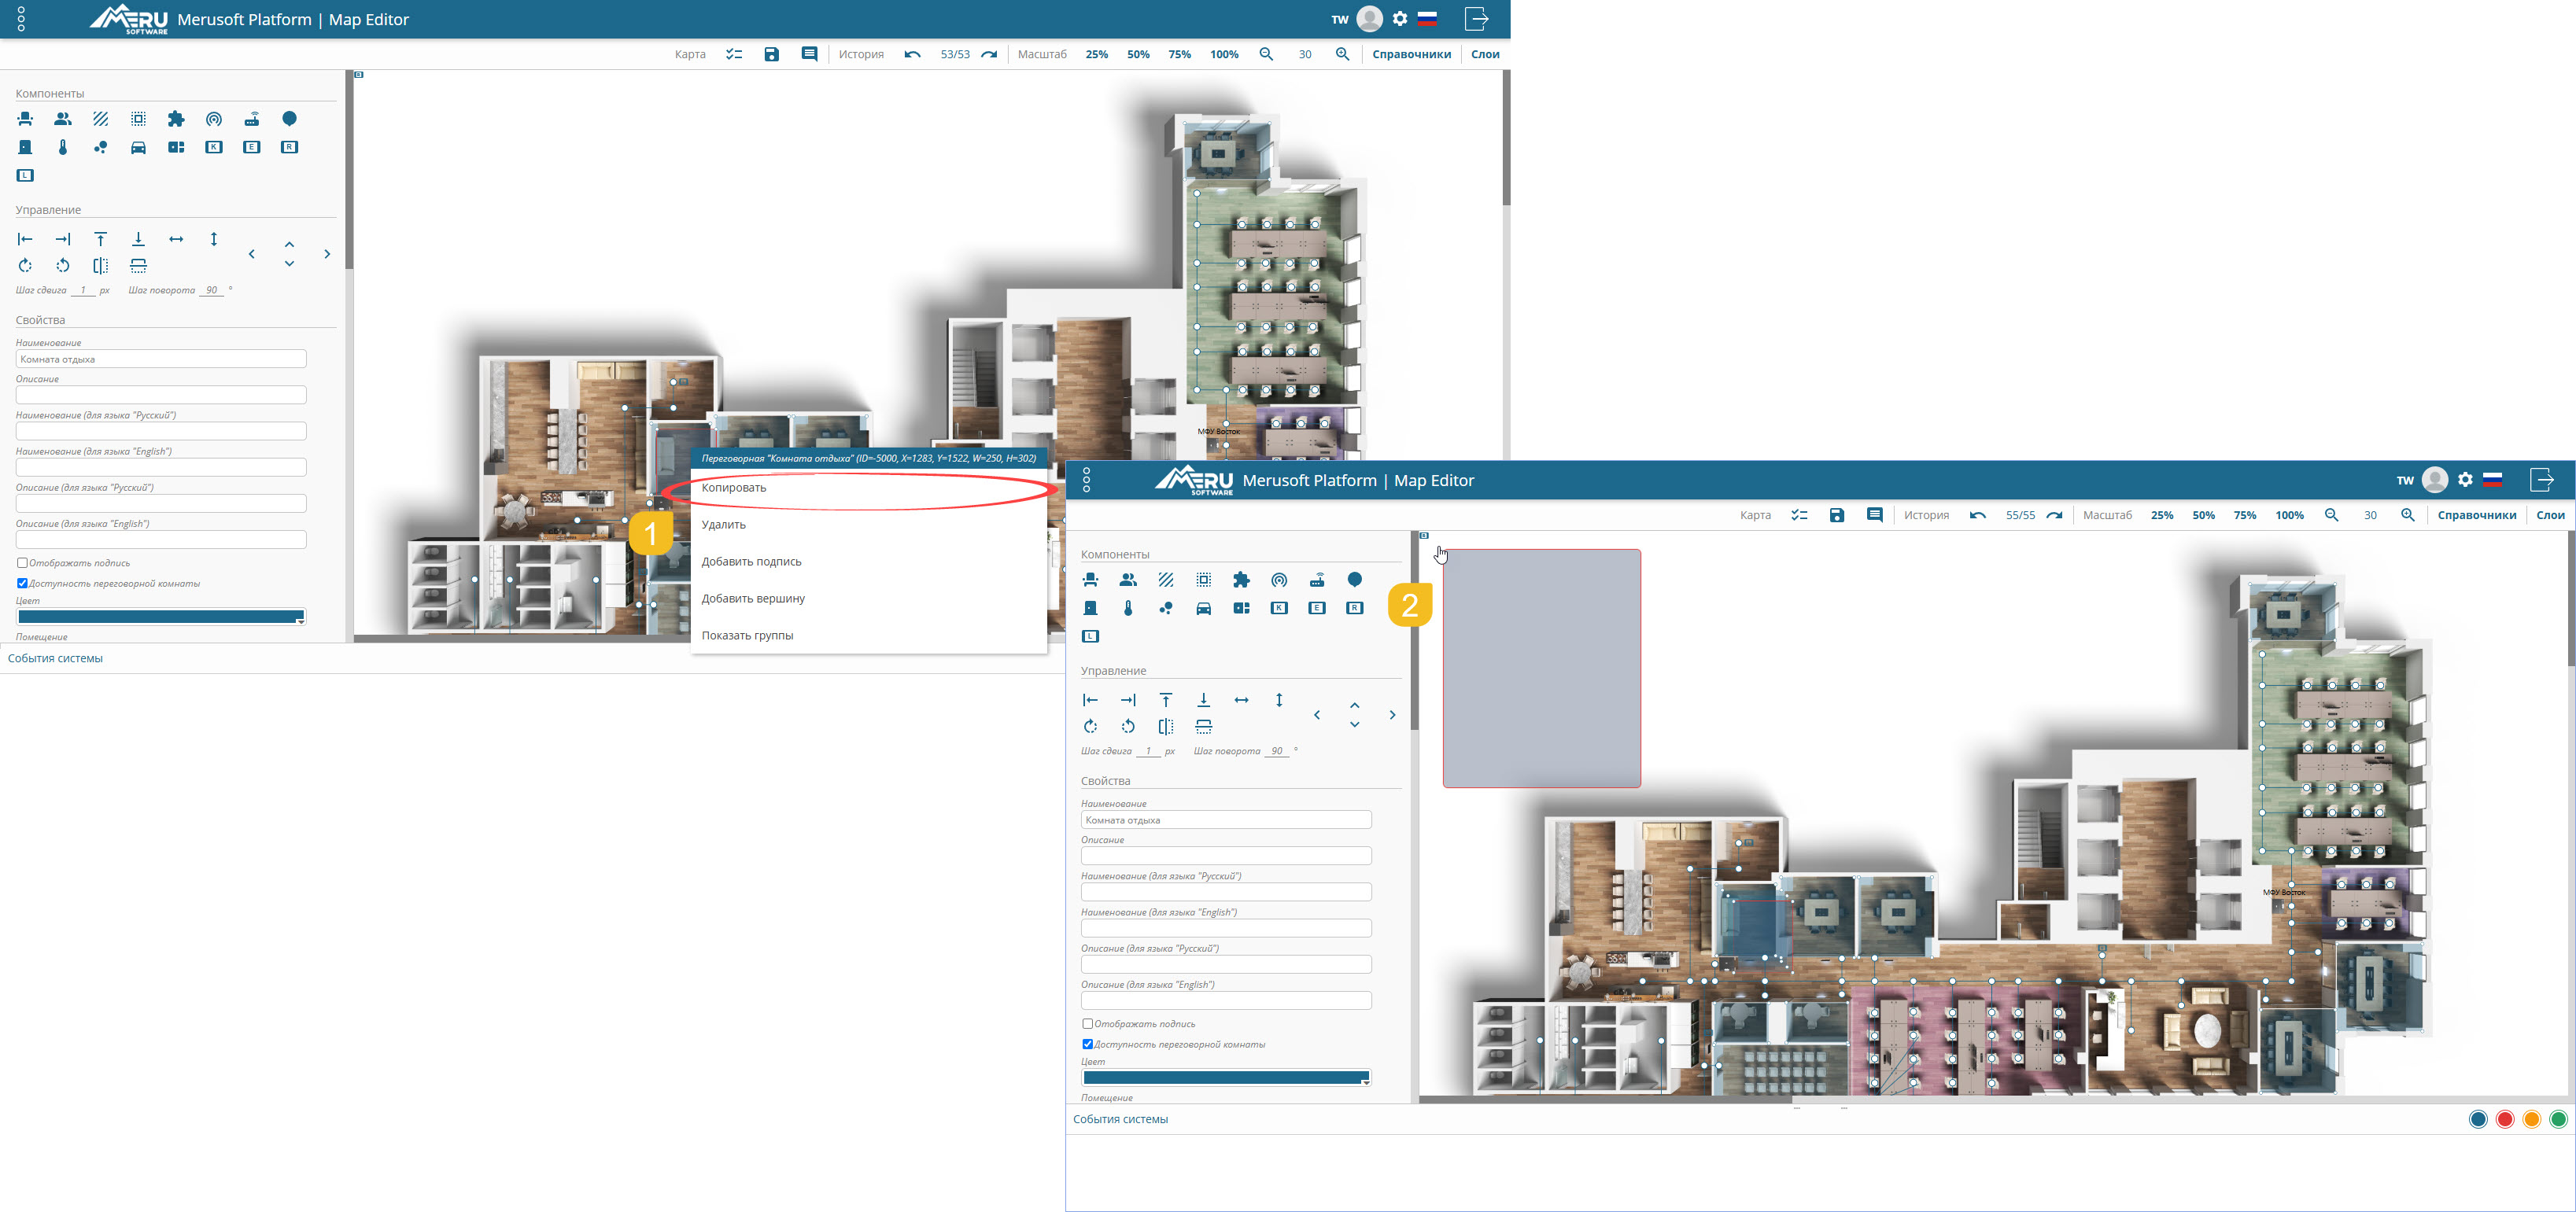Enable 'Отображать подпись' checkbox in upper window
This screenshot has width=2576, height=1212.
[22, 563]
